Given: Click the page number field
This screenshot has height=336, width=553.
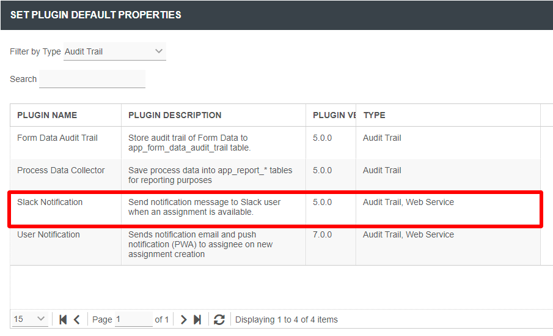Looking at the screenshot, I should tap(133, 319).
